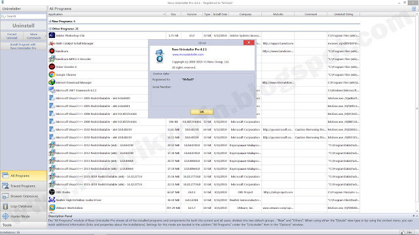Select Microsoft Visual C++ 2010 Redistributable x64 row
419x235 pixels.
(204, 129)
